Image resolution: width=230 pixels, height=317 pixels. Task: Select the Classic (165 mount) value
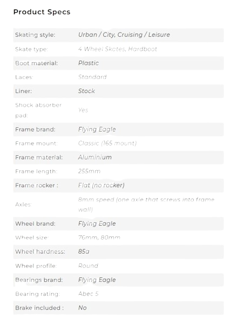[x=107, y=143]
